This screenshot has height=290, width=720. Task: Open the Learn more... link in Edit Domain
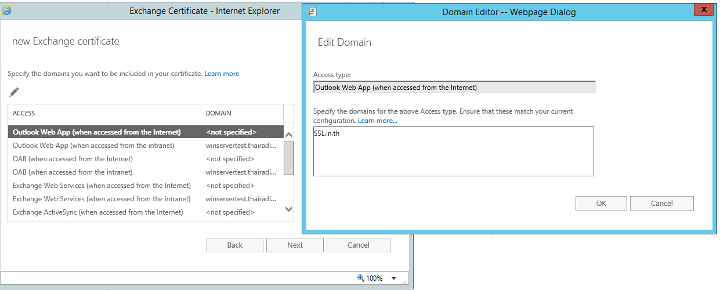click(x=377, y=121)
